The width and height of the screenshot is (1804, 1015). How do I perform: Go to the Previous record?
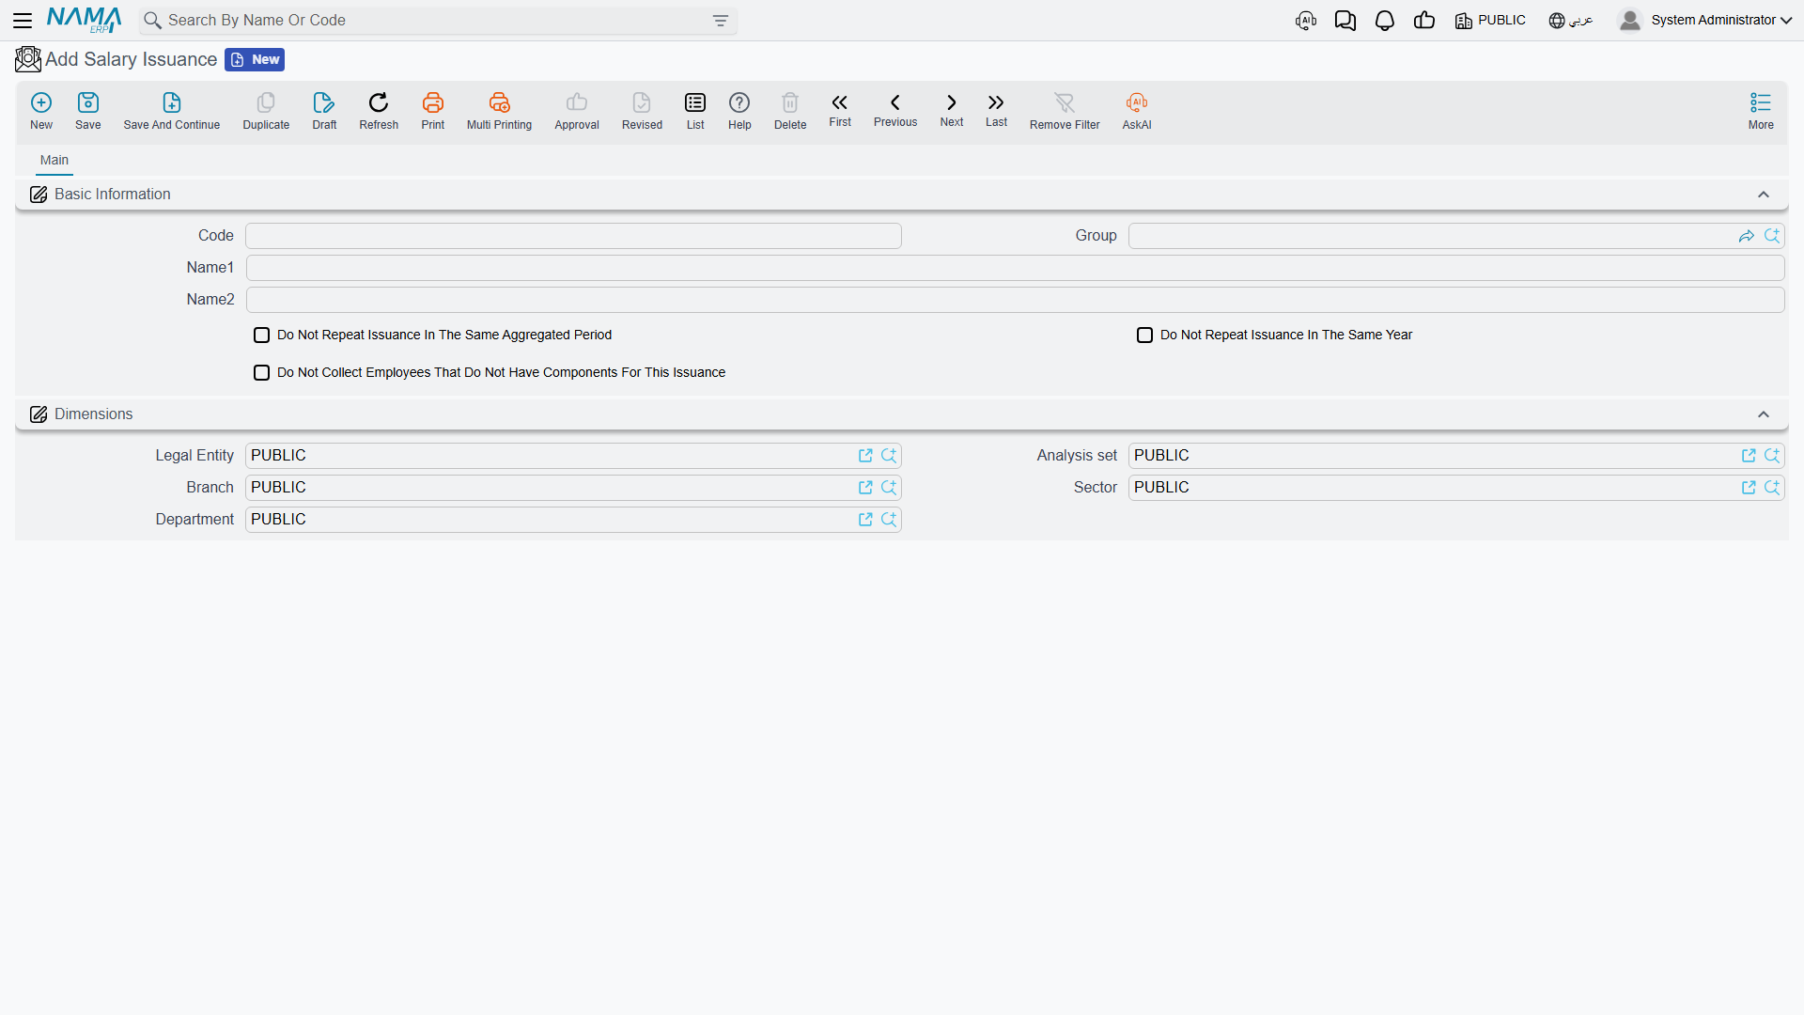coord(895,110)
